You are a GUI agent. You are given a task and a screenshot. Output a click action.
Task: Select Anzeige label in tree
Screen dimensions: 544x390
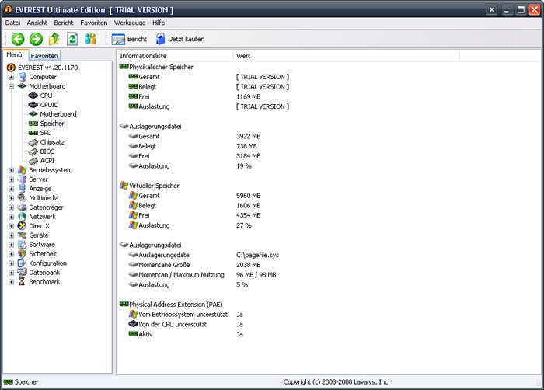click(x=40, y=189)
